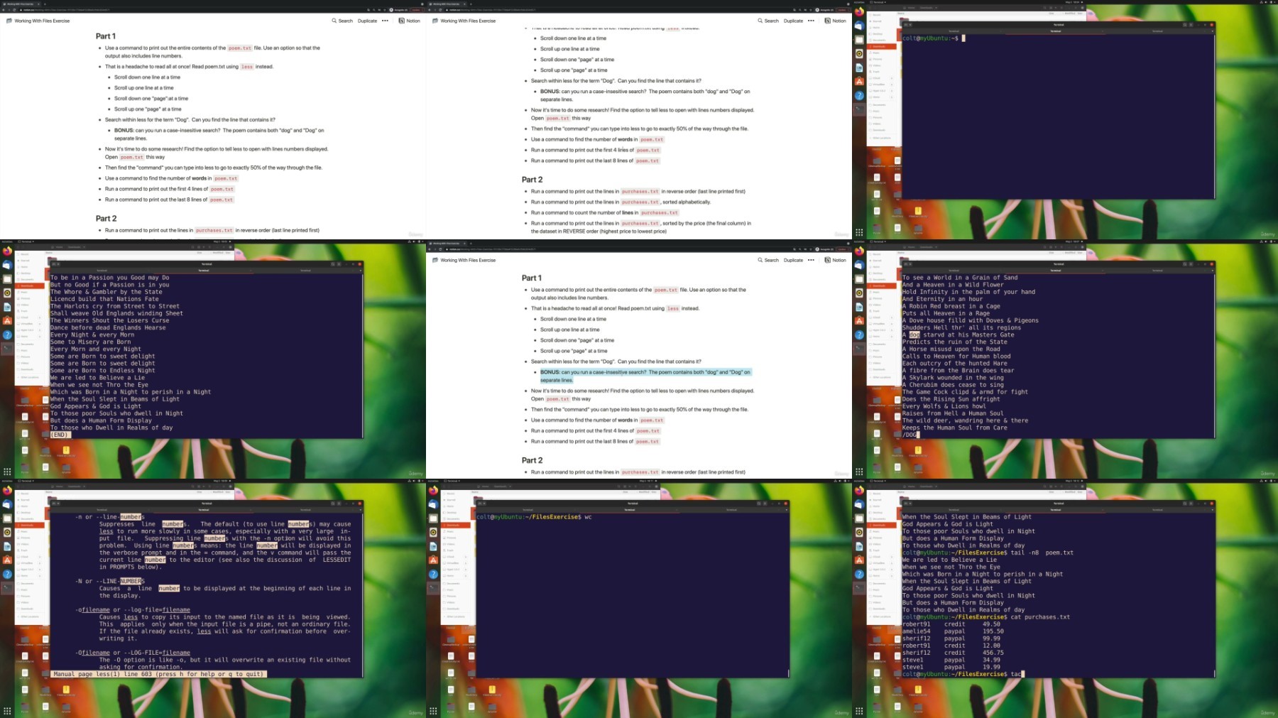Open three-dots menu on Notion page with highlighted BONUS

pyautogui.click(x=811, y=260)
